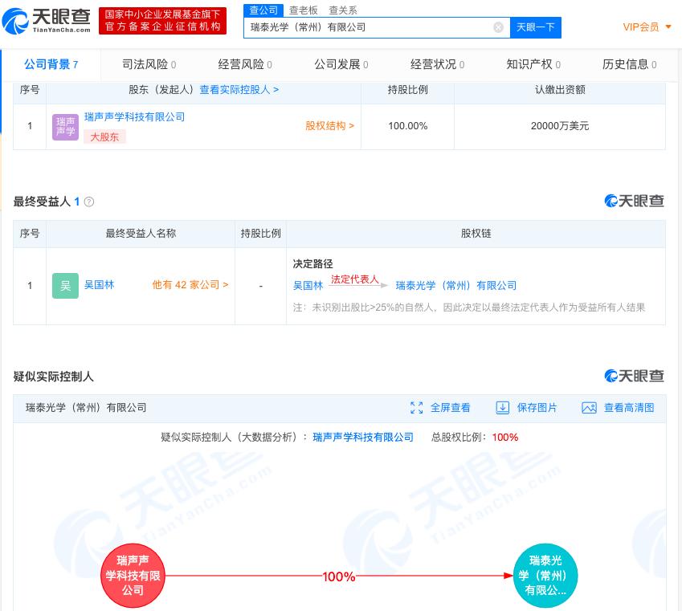The width and height of the screenshot is (682, 611).
Task: Open the 他有 42 家公司 link
Action: tap(190, 285)
